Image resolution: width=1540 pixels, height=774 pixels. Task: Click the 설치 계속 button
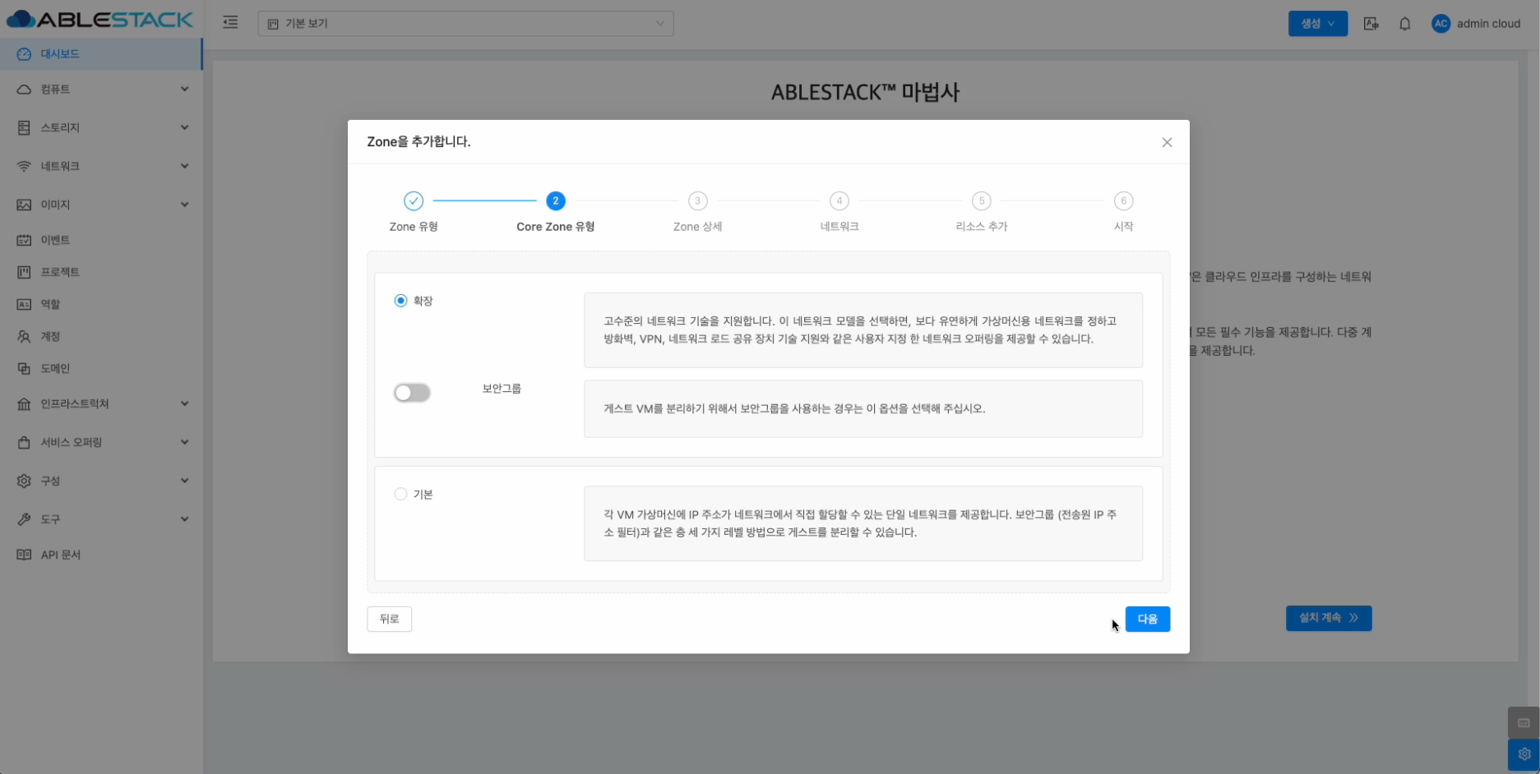[1329, 618]
